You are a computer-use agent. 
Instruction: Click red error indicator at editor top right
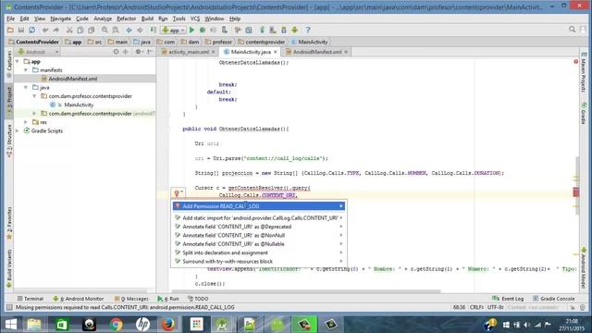point(575,62)
